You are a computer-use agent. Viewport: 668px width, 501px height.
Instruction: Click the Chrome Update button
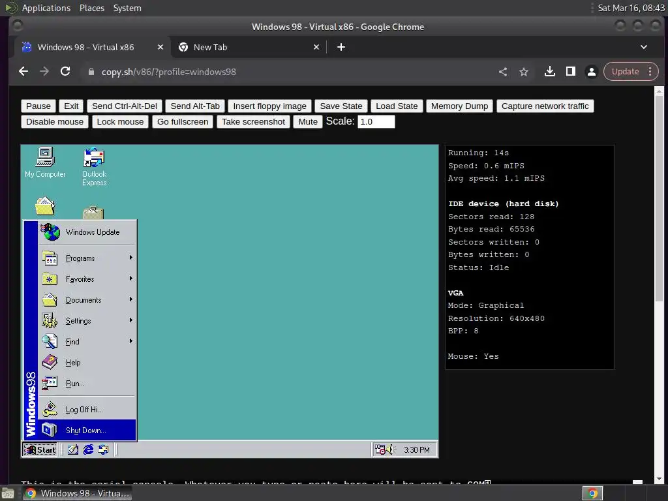(x=631, y=72)
